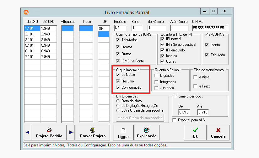Toggle the Configuração print checkbox
The width and height of the screenshot is (259, 158).
point(118,87)
